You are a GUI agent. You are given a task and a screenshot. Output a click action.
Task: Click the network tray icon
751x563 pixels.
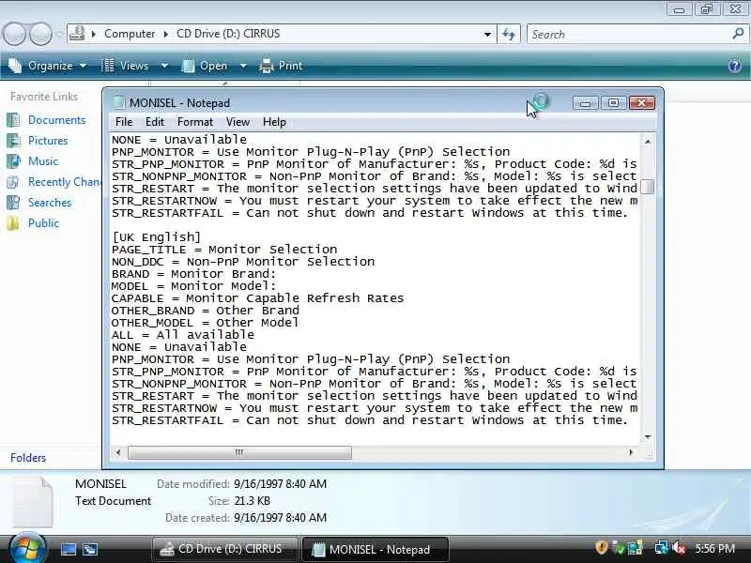point(662,548)
